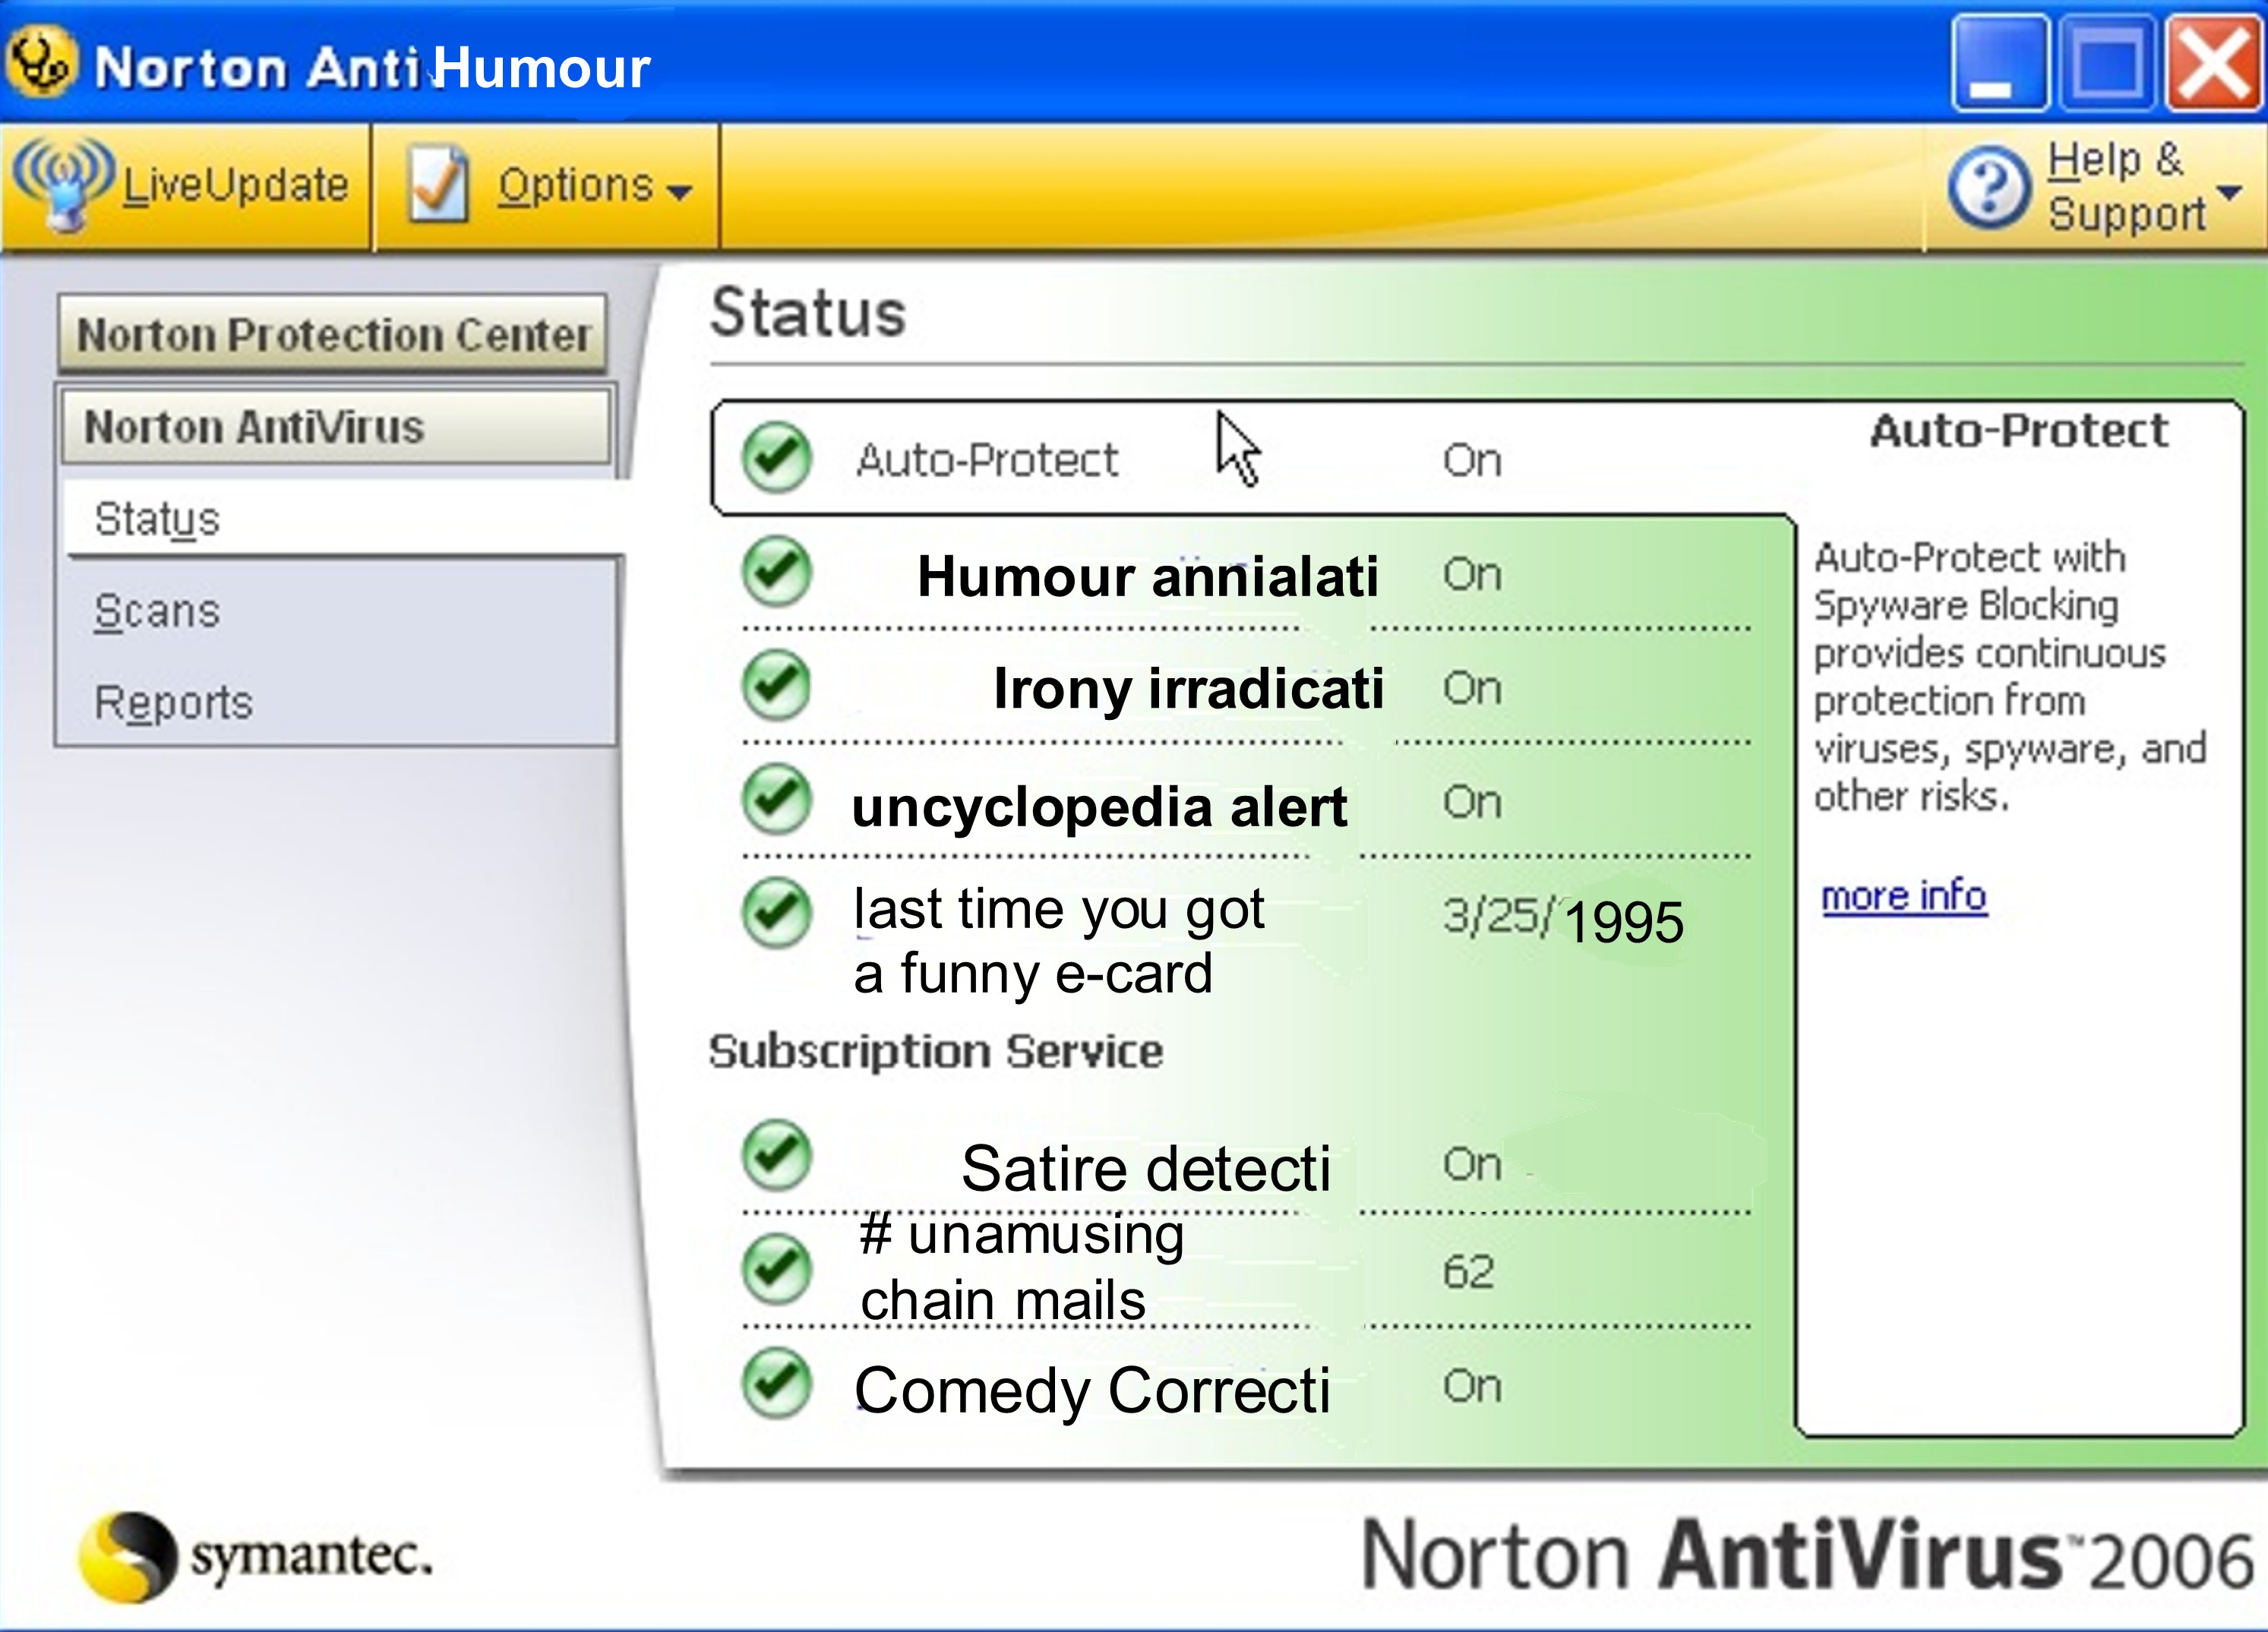Click the check icon beside unamusing chain mails
The width and height of the screenshot is (2268, 1632).
pos(776,1269)
